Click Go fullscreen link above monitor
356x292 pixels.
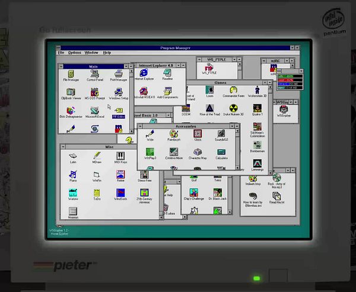[x=65, y=30]
